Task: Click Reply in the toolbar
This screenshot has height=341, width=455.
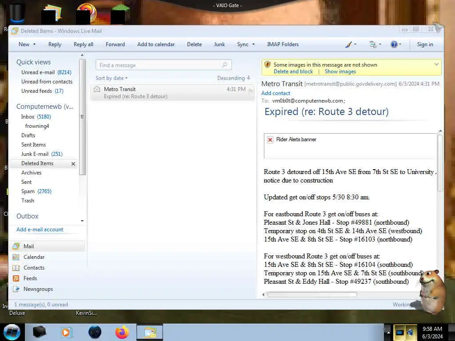Action: click(x=55, y=44)
